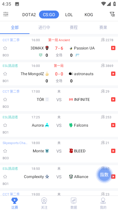Open live video for The MongolZ vs astronauts
This screenshot has height=211, width=118.
point(113,74)
